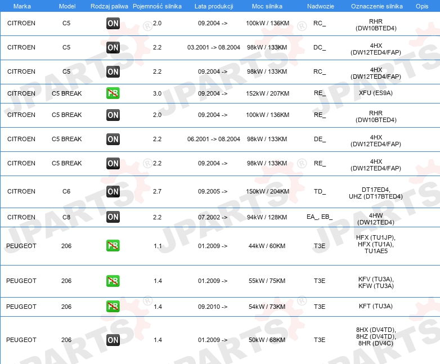Select the 'C6' model cell
The width and height of the screenshot is (440, 364).
[66, 191]
